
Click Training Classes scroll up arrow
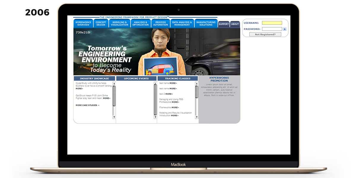click(196, 84)
